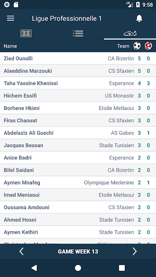Open the hamburger navigation menu
Image resolution: width=156 pixels, height=277 pixels.
(x=10, y=18)
